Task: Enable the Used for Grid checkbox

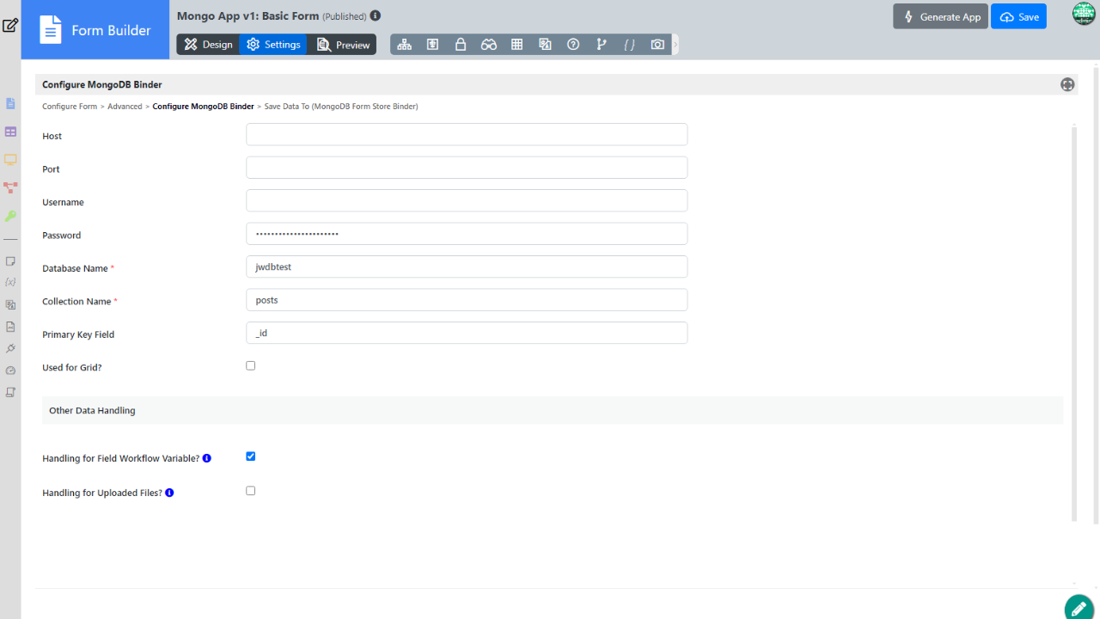Action: coord(251,365)
